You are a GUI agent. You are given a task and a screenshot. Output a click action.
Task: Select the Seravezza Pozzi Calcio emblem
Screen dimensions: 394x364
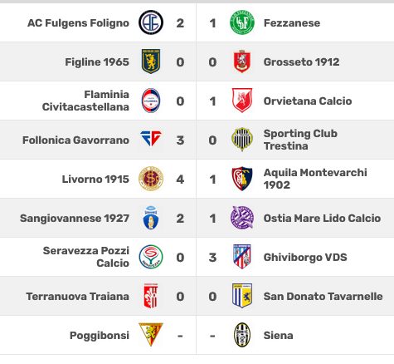coord(151,257)
